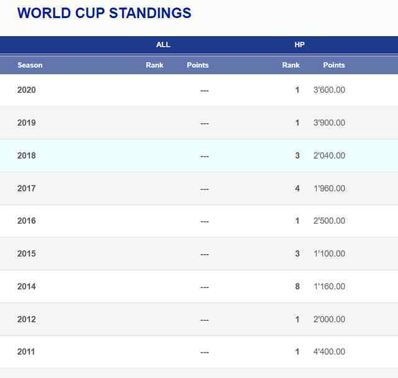Click the Season column header
This screenshot has width=398, height=378.
point(30,65)
